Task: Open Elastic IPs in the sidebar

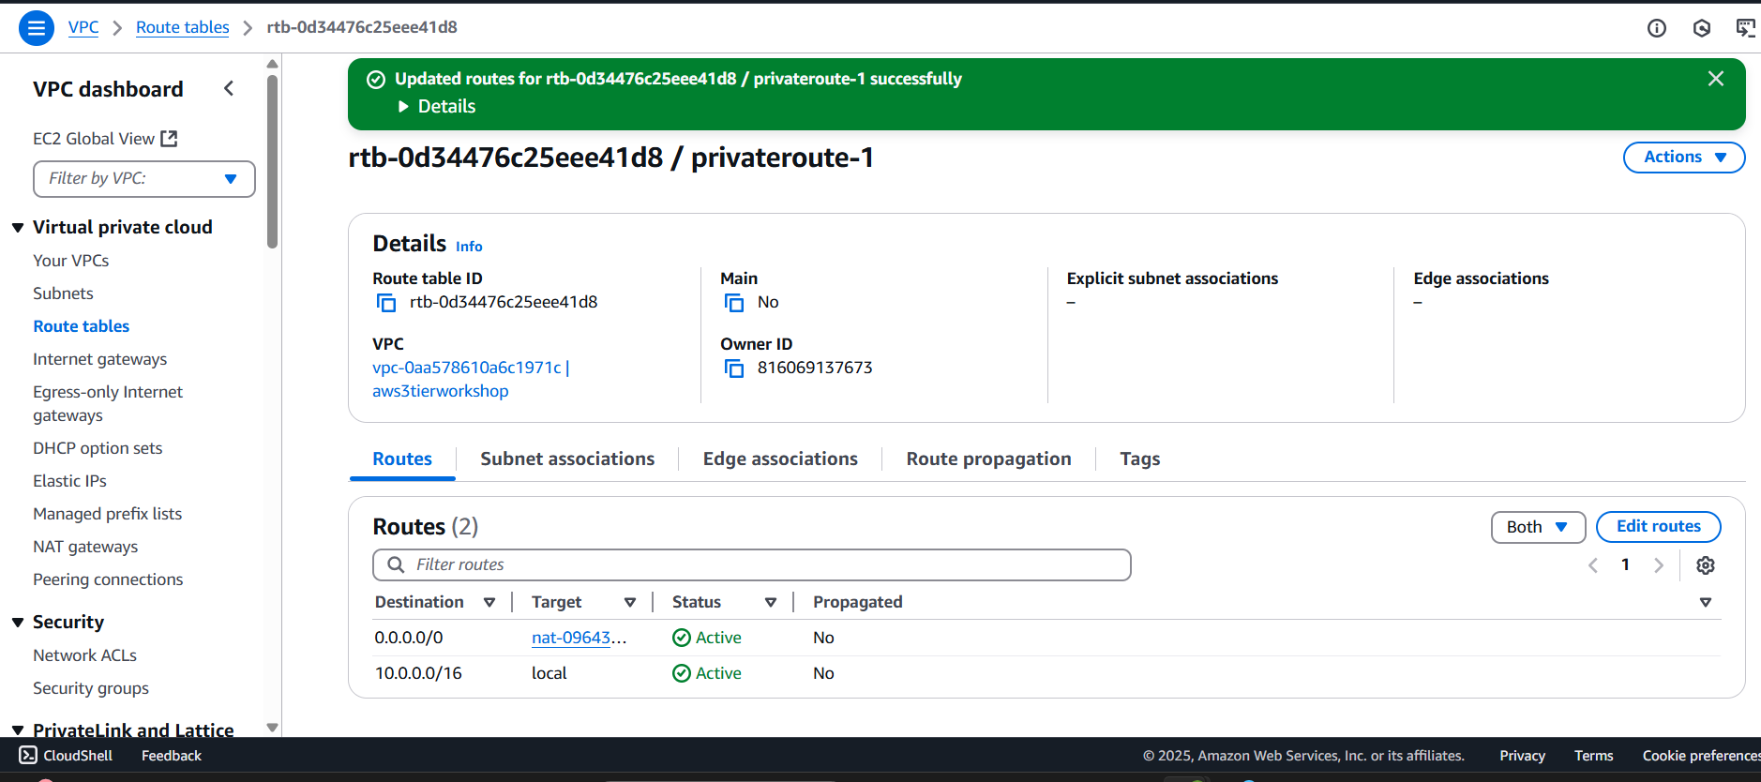Action: coord(69,481)
